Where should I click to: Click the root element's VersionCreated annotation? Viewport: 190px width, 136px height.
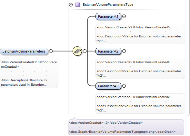29,64
